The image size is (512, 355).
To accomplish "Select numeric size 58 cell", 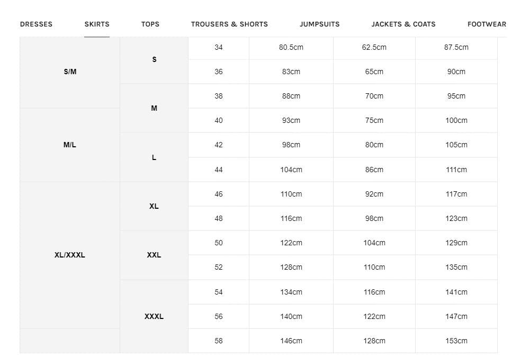I will pyautogui.click(x=219, y=341).
